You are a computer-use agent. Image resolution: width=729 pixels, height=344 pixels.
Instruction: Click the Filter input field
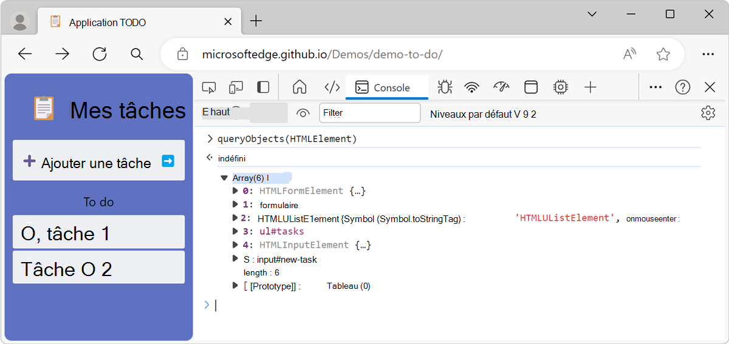point(370,113)
